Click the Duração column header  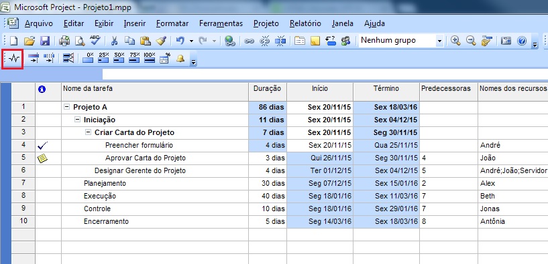click(268, 92)
